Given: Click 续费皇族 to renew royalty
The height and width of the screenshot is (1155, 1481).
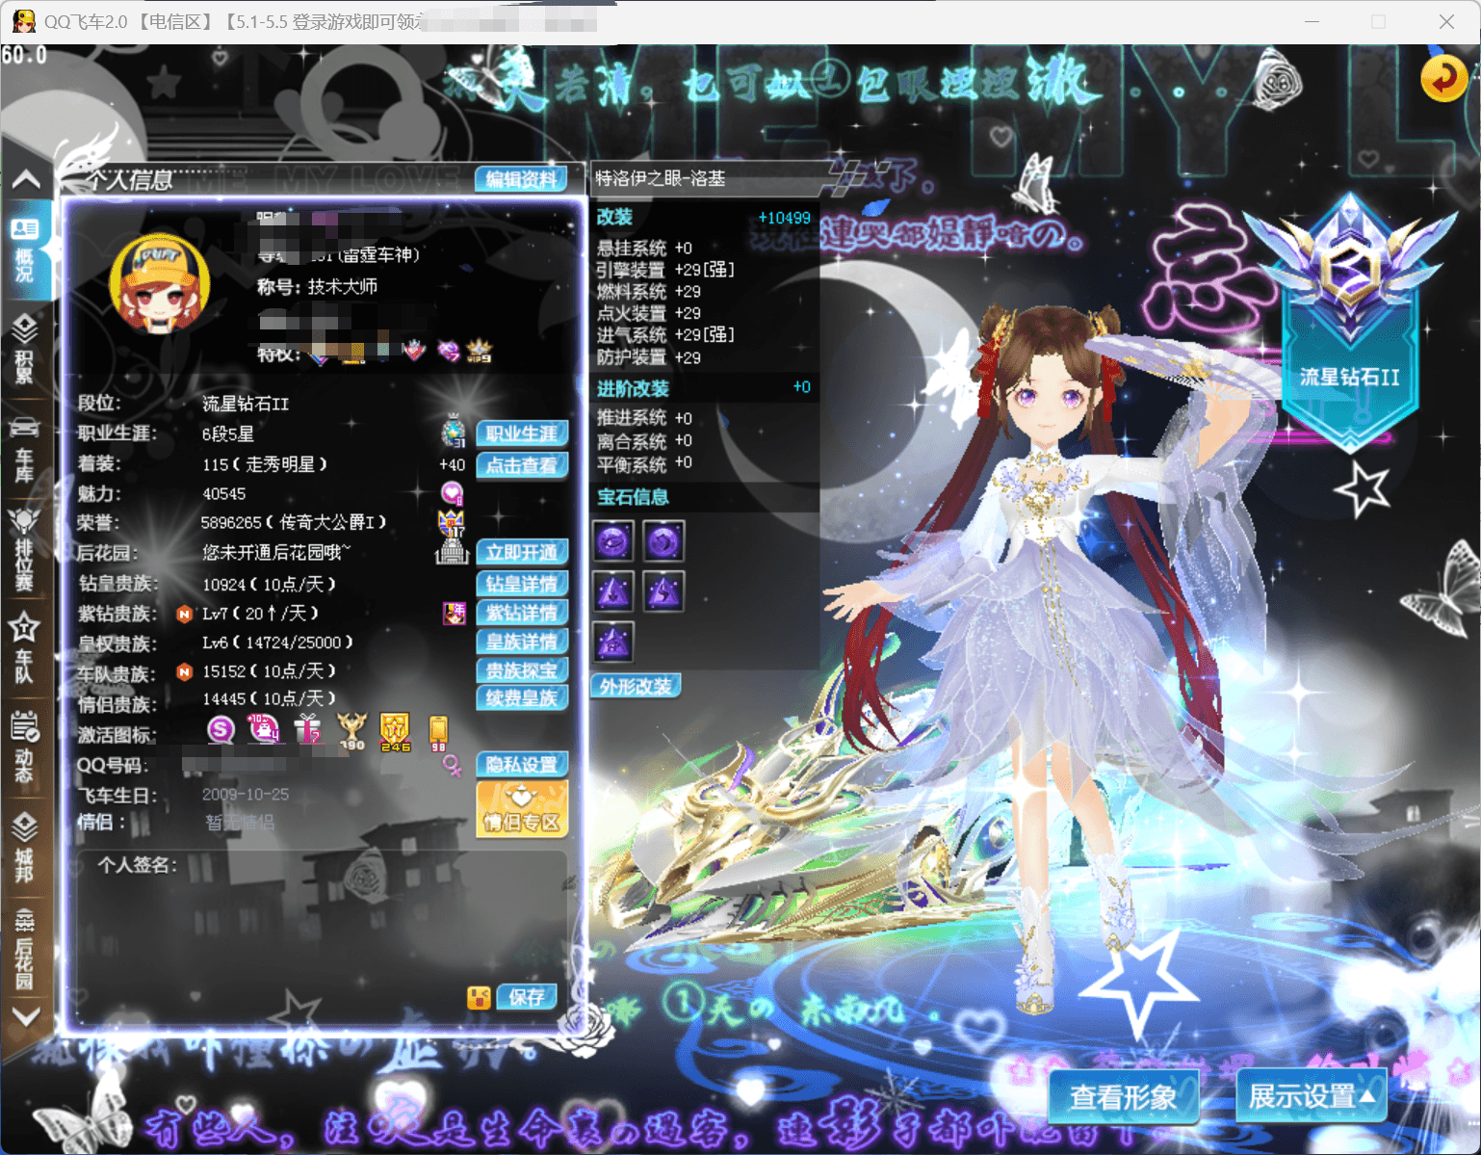Looking at the screenshot, I should coord(521,698).
